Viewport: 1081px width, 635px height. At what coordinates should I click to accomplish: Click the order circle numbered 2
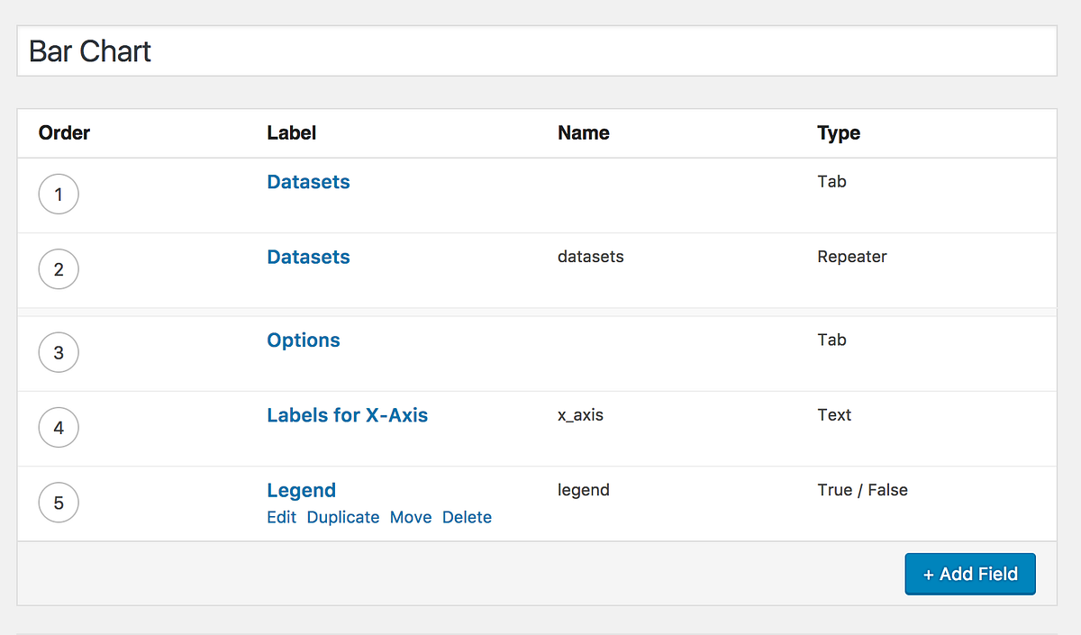59,268
